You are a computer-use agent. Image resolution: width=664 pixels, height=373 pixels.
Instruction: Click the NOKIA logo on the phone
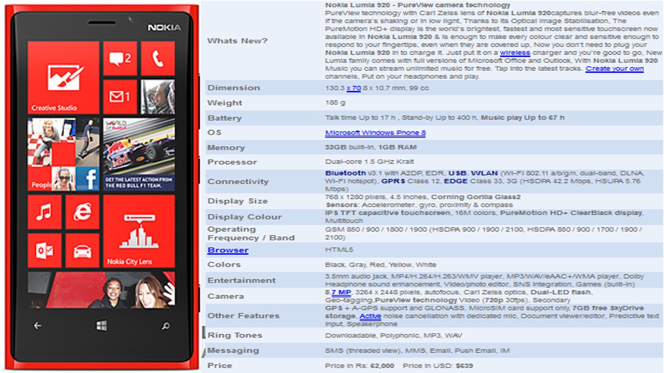[x=164, y=28]
